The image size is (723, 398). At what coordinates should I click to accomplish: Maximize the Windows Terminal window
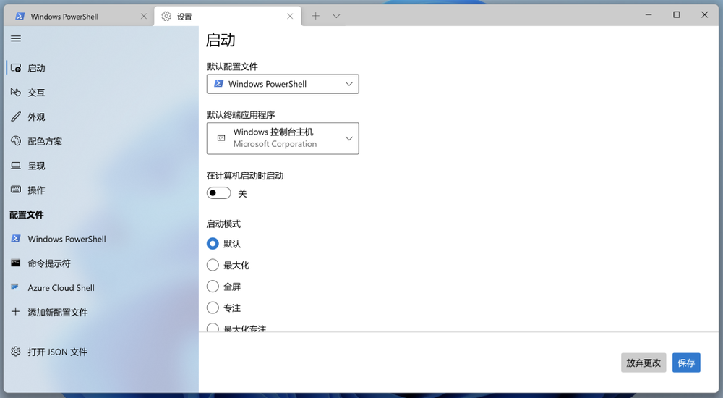[677, 14]
